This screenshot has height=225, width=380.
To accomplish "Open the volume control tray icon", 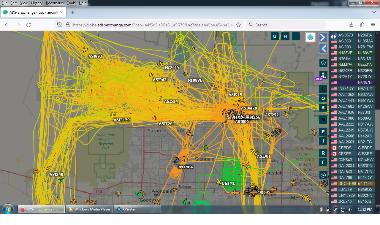I will (350, 210).
